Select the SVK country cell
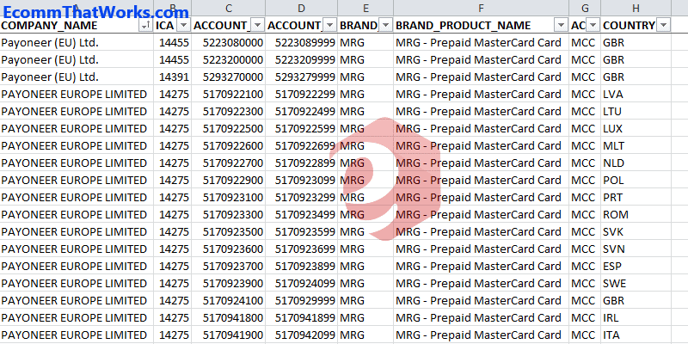688x344 pixels. click(x=636, y=231)
